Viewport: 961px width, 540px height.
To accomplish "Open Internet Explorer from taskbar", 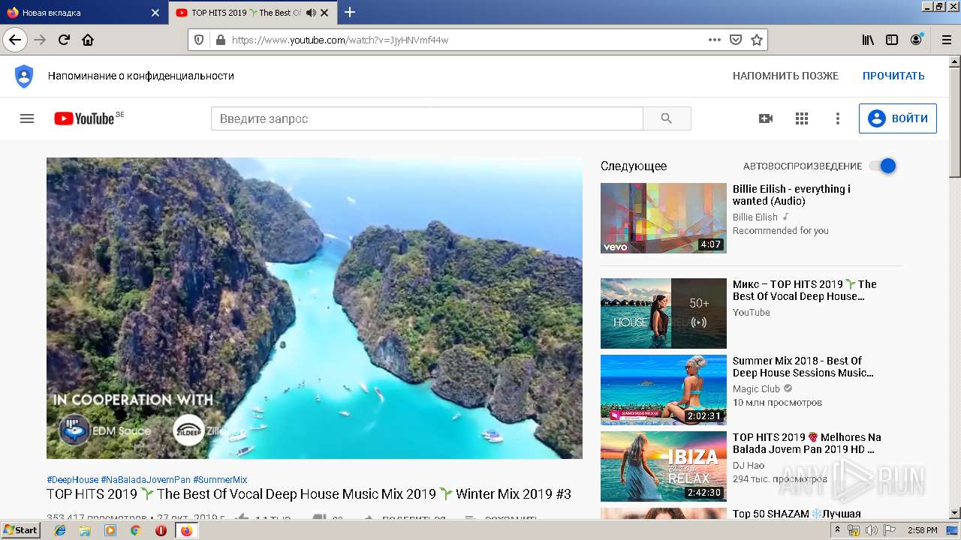I will coord(60,530).
